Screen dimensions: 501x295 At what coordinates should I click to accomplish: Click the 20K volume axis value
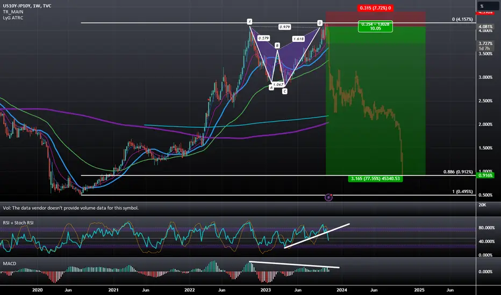point(482,205)
